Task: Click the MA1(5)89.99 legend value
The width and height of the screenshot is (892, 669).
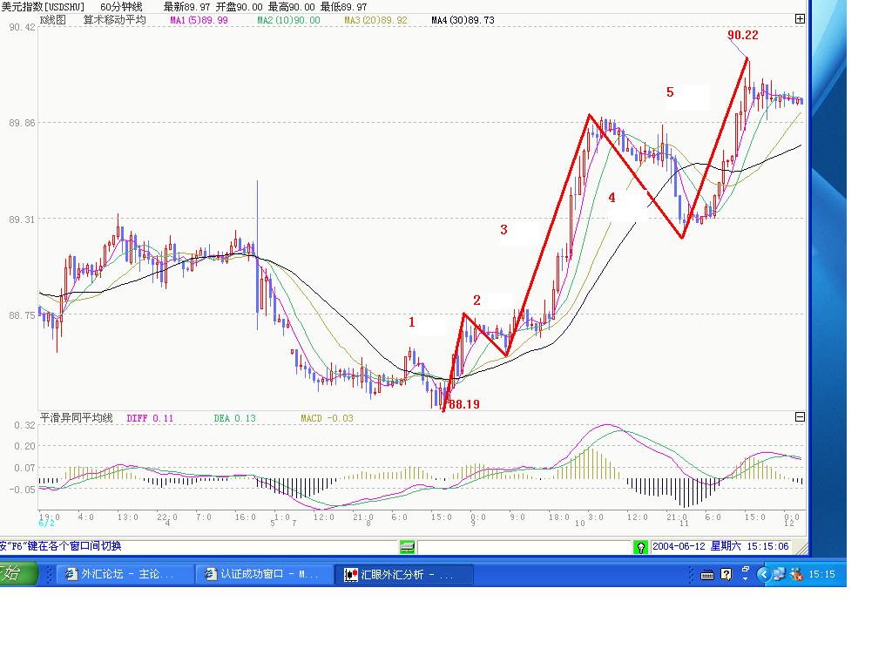Action: coord(199,21)
